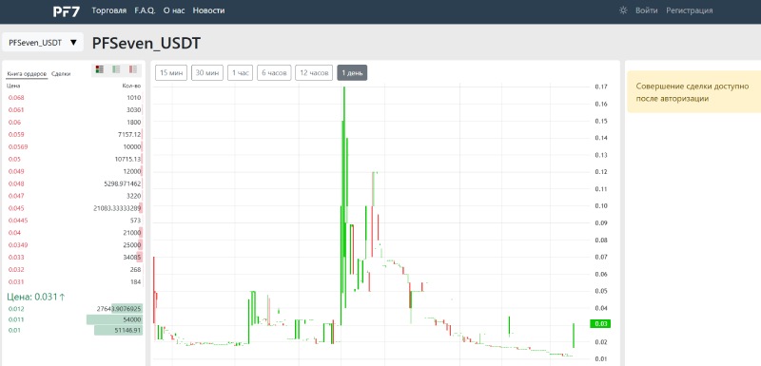The image size is (761, 366).
Task: Toggle the light/dark theme sun icon
Action: coord(623,10)
